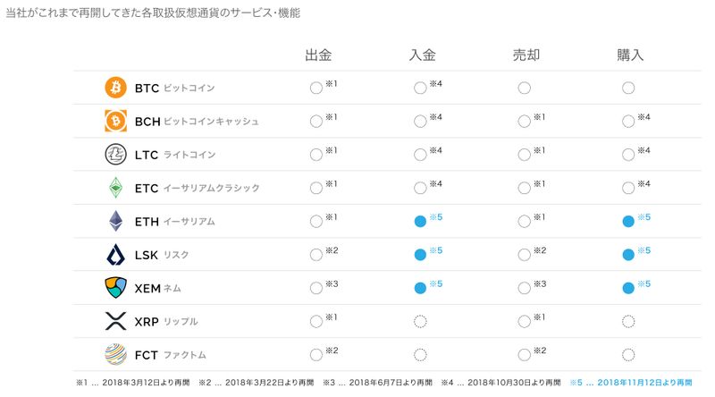The width and height of the screenshot is (715, 397).
Task: Select the Litecoin (LTC) icon
Action: (x=116, y=155)
